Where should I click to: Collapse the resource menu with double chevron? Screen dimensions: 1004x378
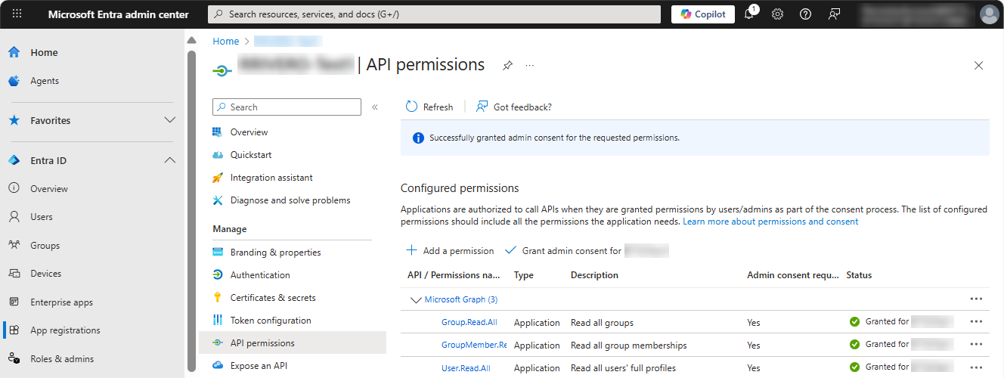(375, 107)
